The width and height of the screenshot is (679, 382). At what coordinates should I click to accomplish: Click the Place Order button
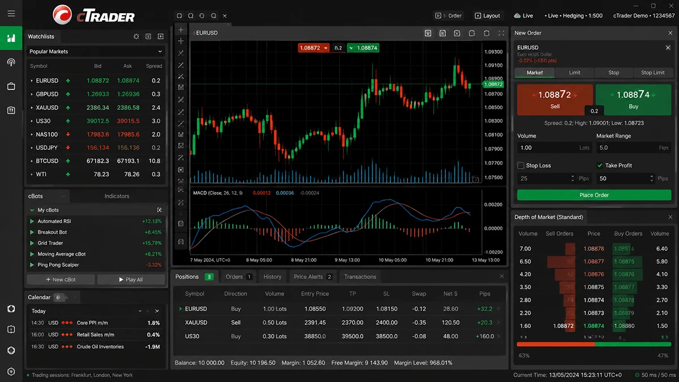tap(594, 195)
